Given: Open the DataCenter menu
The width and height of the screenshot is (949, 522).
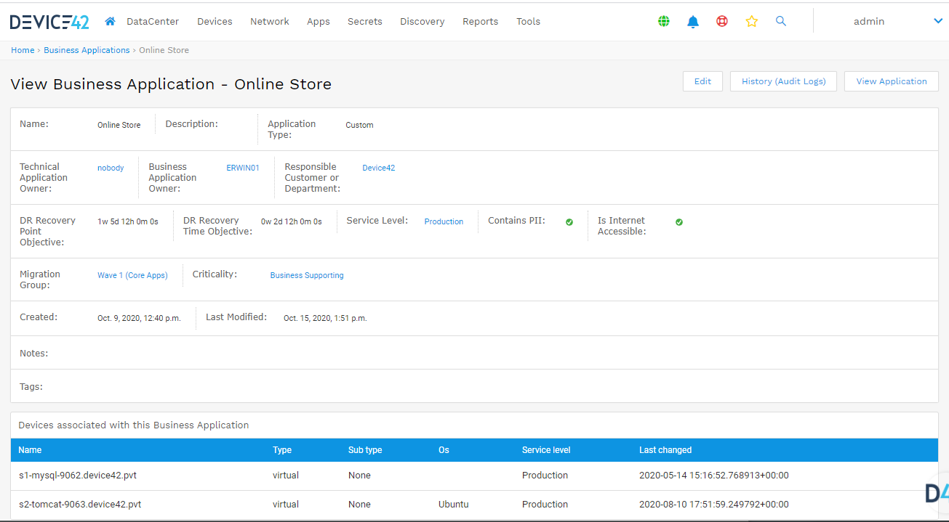Looking at the screenshot, I should pos(153,22).
